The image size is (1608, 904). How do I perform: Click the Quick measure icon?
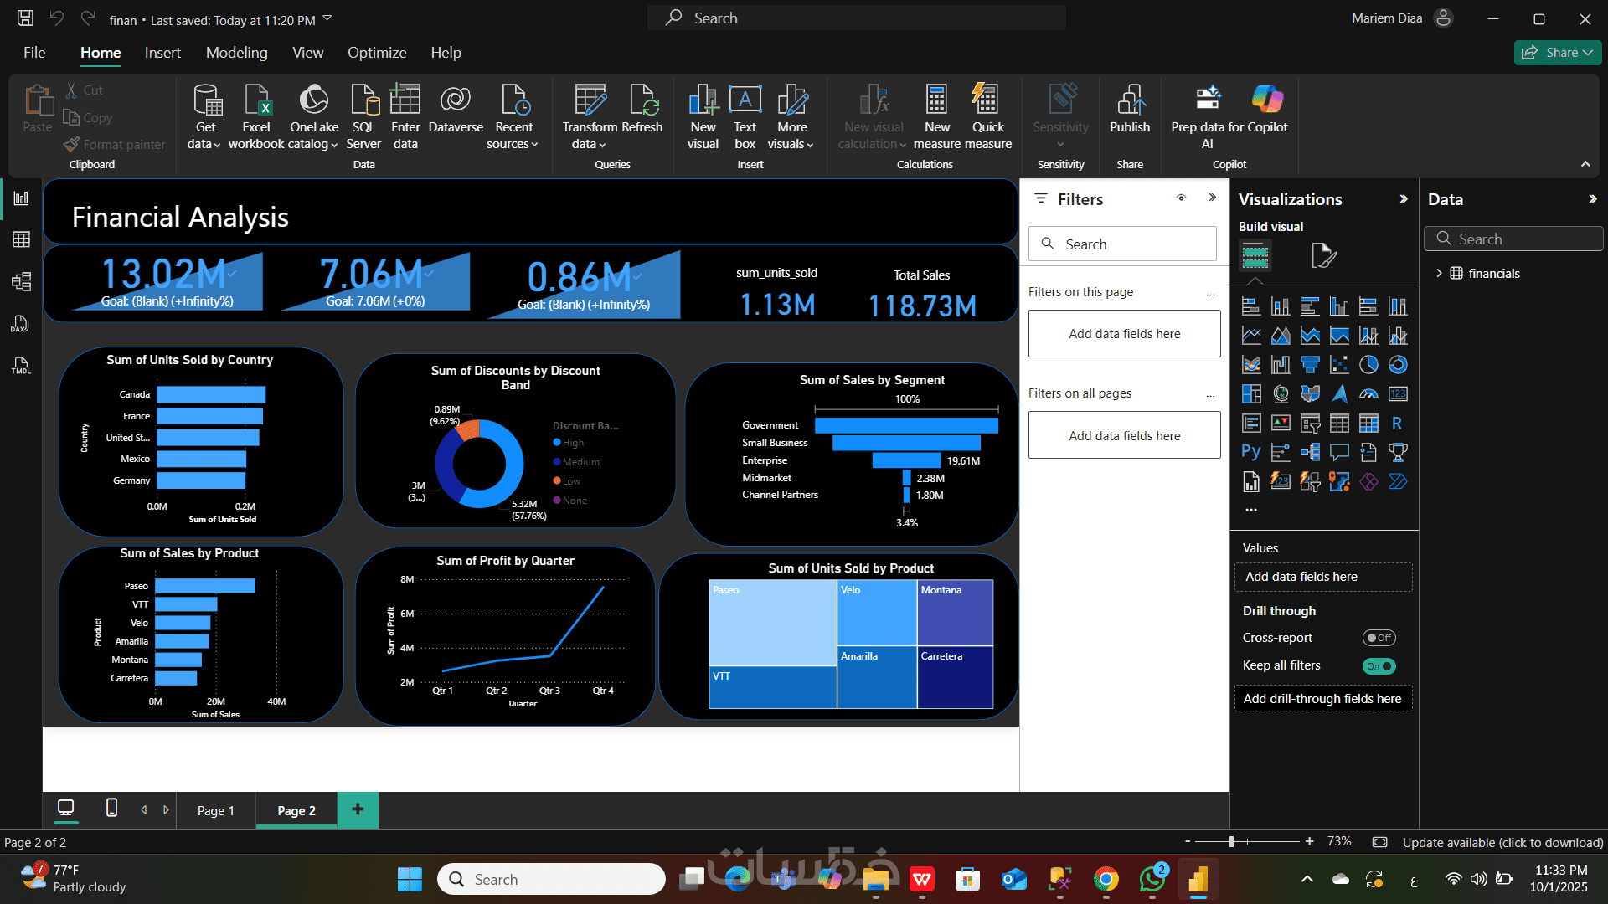(987, 100)
